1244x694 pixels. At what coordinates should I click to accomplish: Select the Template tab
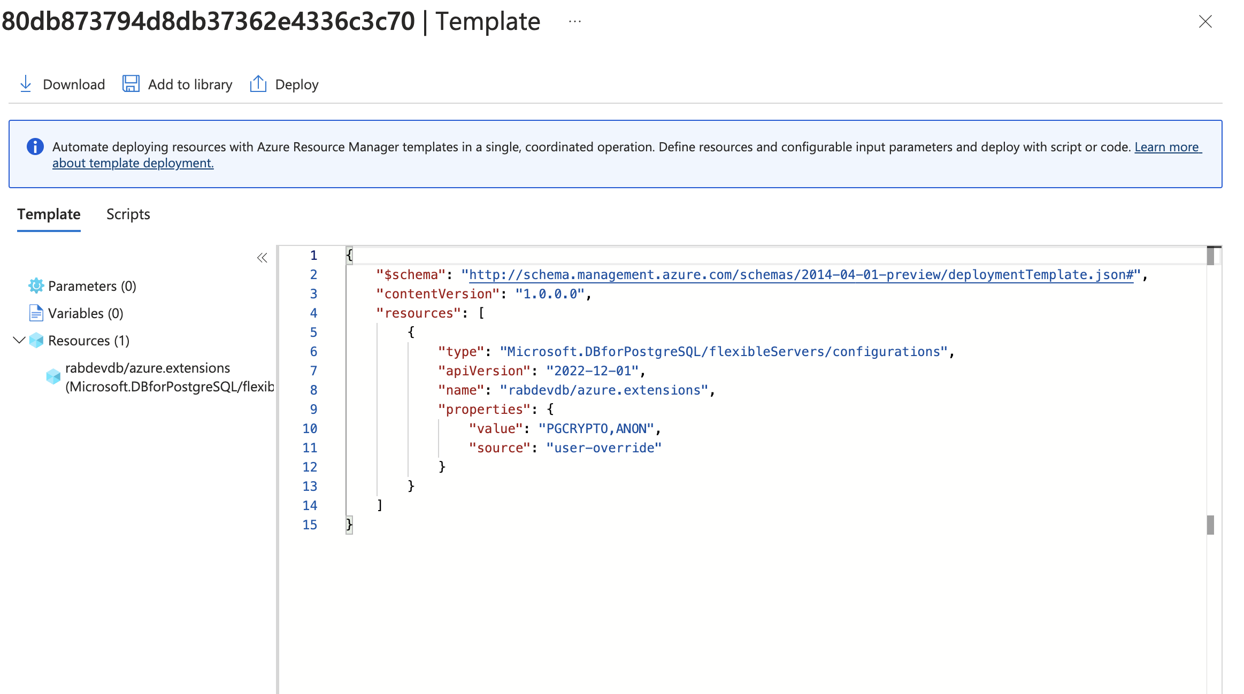coord(49,214)
